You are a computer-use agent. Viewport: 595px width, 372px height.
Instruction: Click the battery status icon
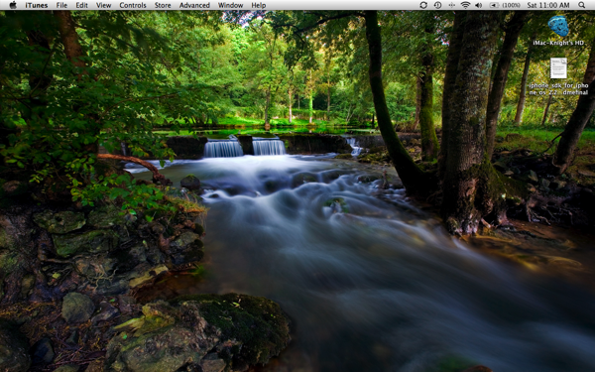pos(494,5)
